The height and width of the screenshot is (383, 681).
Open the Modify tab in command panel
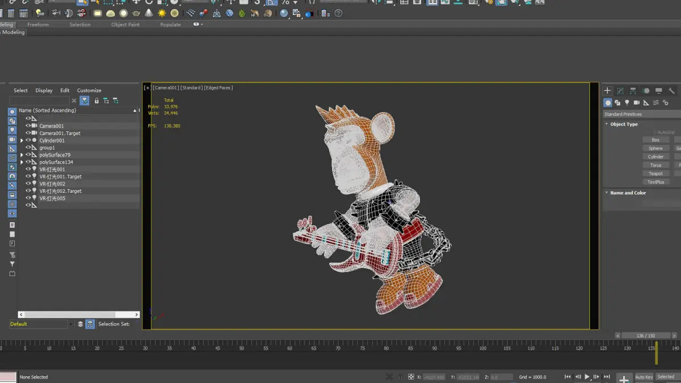point(620,91)
